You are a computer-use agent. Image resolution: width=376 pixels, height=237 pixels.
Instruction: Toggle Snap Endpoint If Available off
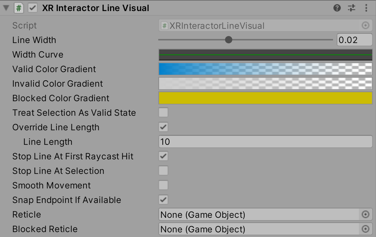(163, 200)
